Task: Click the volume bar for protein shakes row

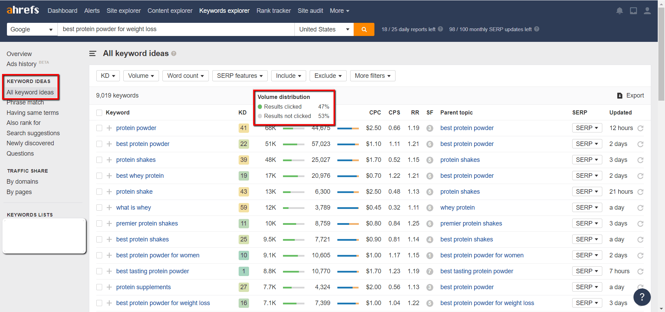Action: coord(294,160)
